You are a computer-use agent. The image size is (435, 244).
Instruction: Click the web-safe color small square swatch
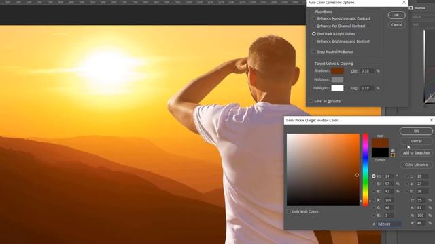393,155
